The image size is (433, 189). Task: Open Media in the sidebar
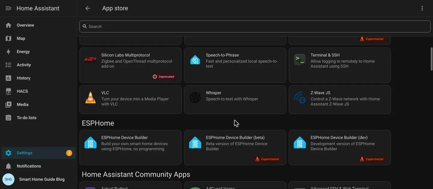point(38,105)
